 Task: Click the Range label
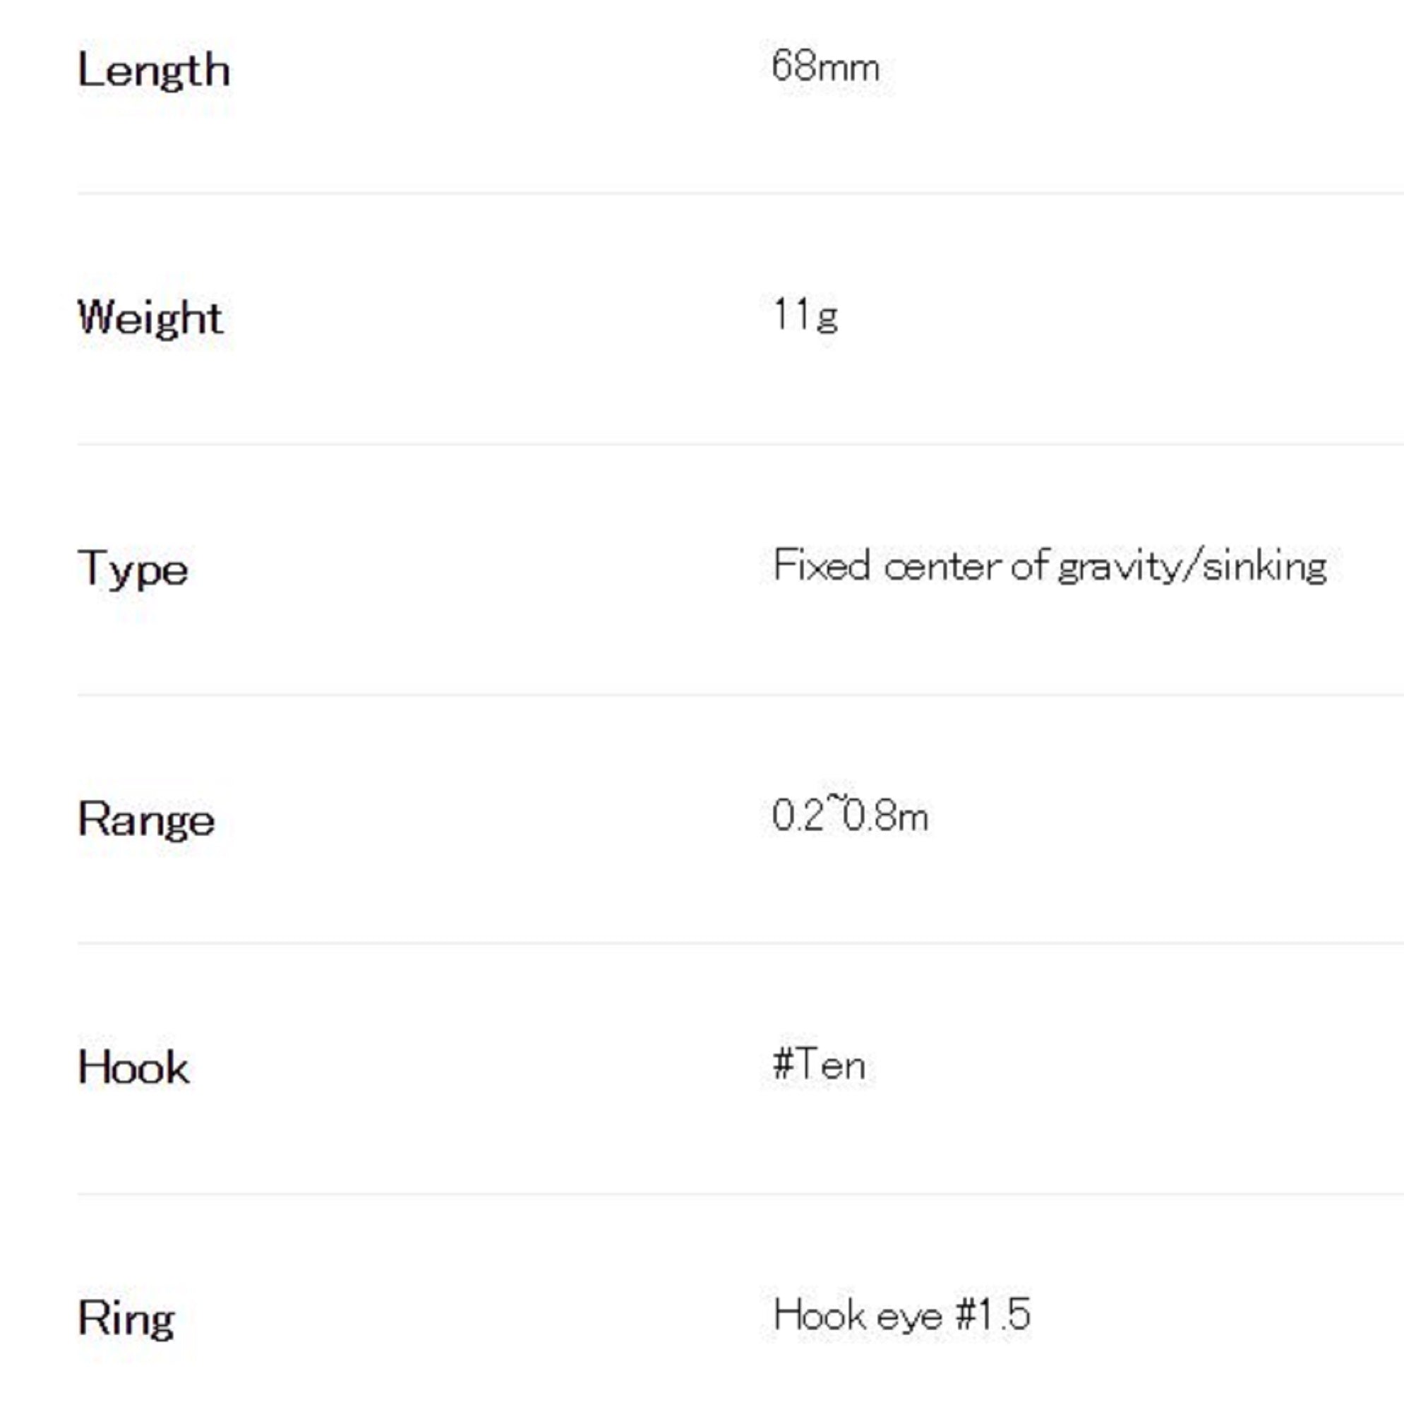coord(146,819)
